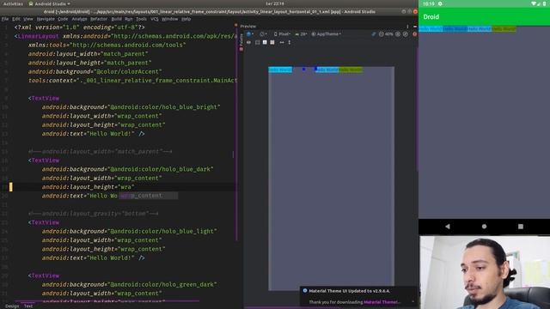Open the Android Studio app menu in top bar
This screenshot has height=309, width=550.
point(50,3)
